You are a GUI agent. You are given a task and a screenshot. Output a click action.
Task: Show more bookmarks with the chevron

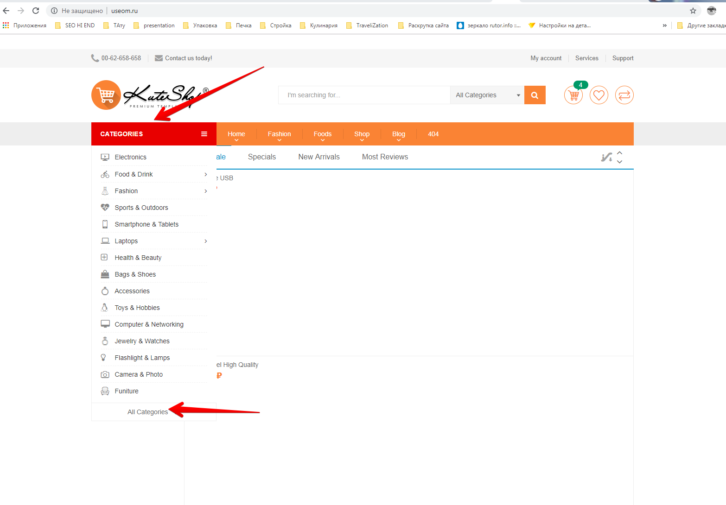665,25
